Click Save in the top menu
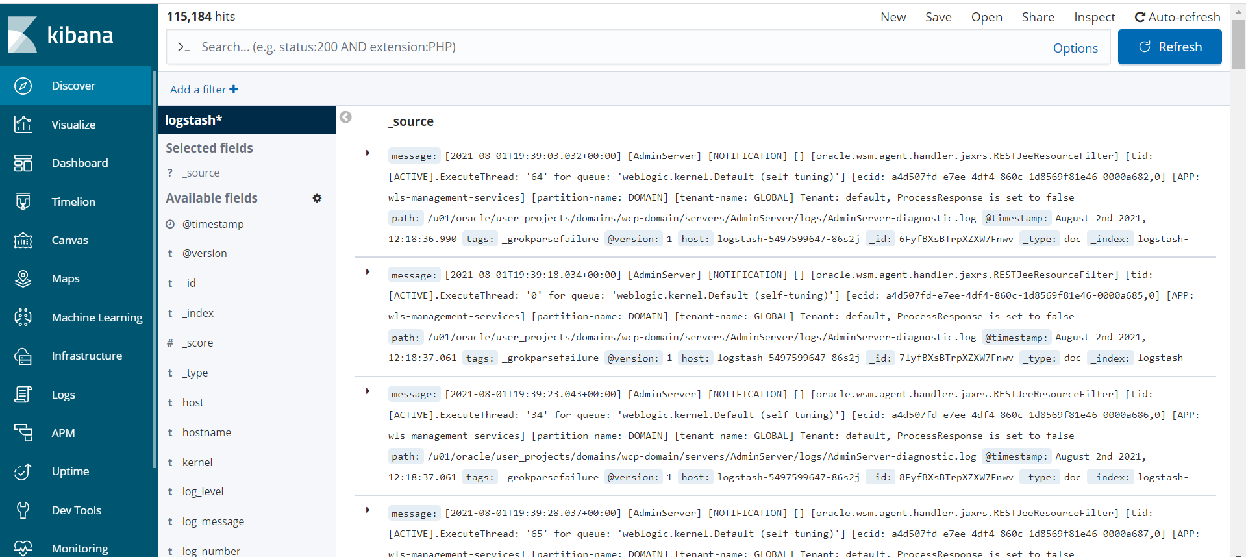 point(938,18)
